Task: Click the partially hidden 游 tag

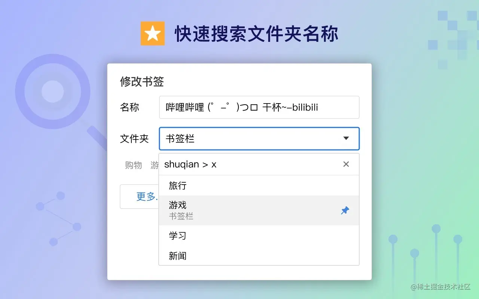Action: click(155, 166)
